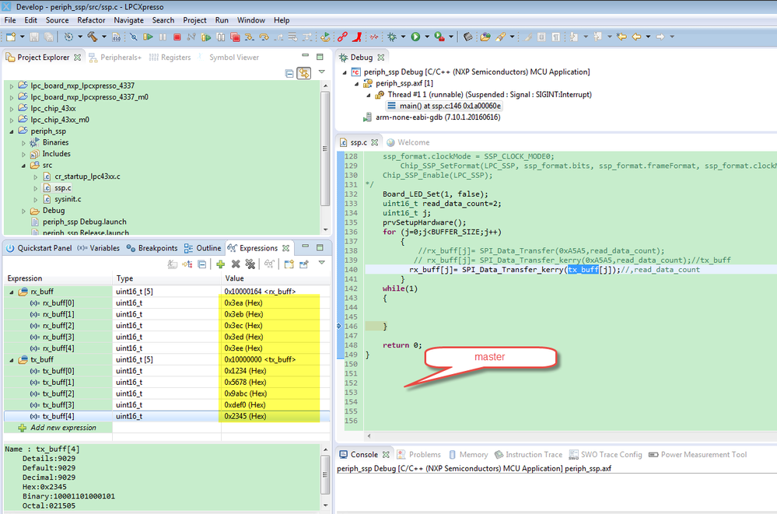
Task: Click the Terminate All red squares icon
Action: coord(236,37)
